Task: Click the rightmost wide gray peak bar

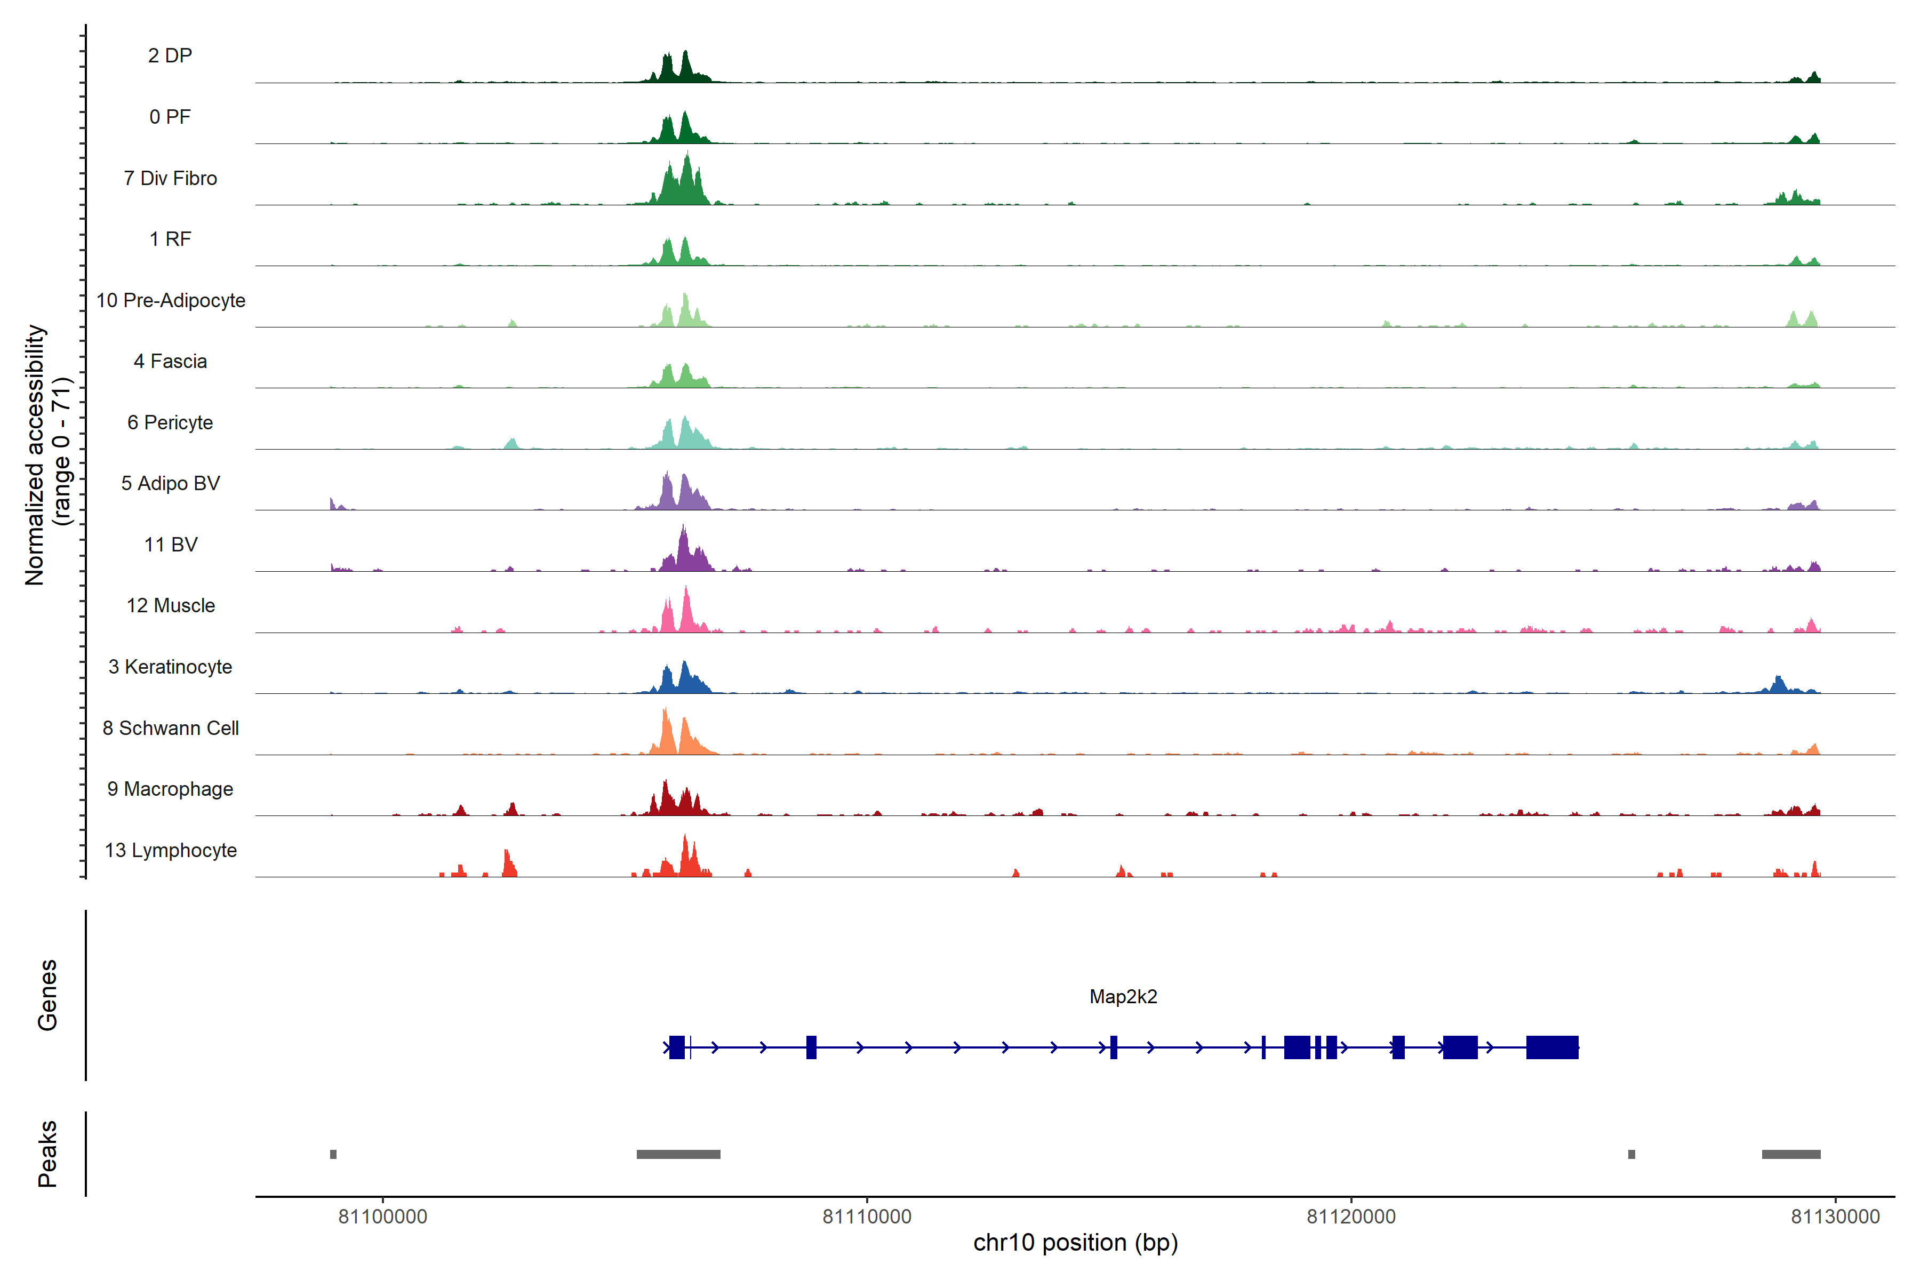Action: [x=1790, y=1154]
